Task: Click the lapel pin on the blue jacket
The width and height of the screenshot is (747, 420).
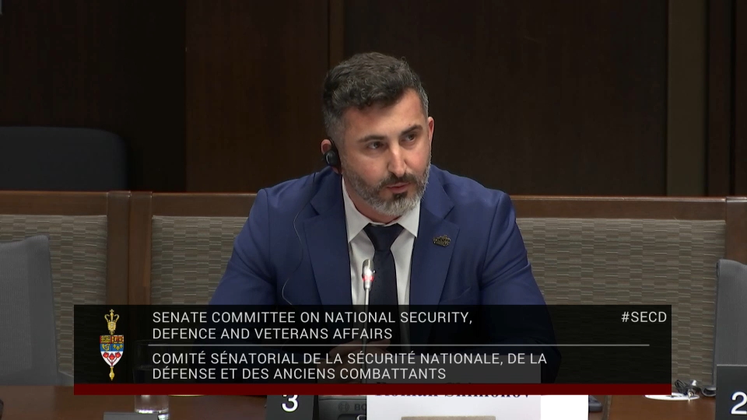Action: pyautogui.click(x=441, y=241)
